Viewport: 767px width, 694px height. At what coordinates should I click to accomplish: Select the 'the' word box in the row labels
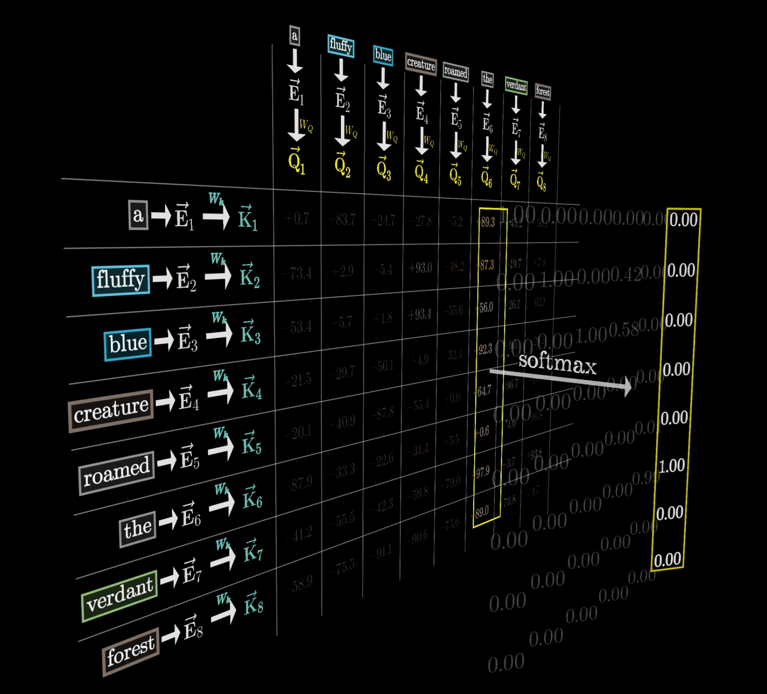(138, 529)
